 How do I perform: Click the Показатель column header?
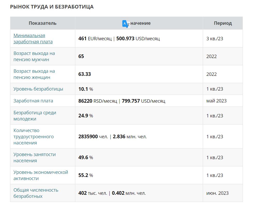coord(42,23)
